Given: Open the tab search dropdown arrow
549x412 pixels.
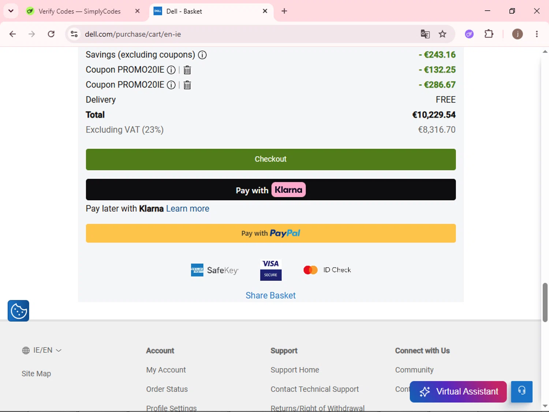Looking at the screenshot, I should (x=11, y=11).
